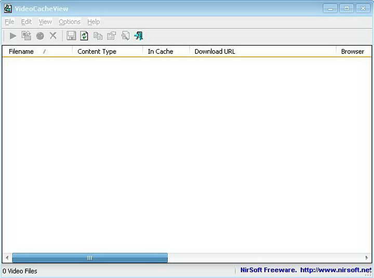Click the Play Selected File toolbar icon
Screen dimensions: 374x278
click(x=13, y=36)
